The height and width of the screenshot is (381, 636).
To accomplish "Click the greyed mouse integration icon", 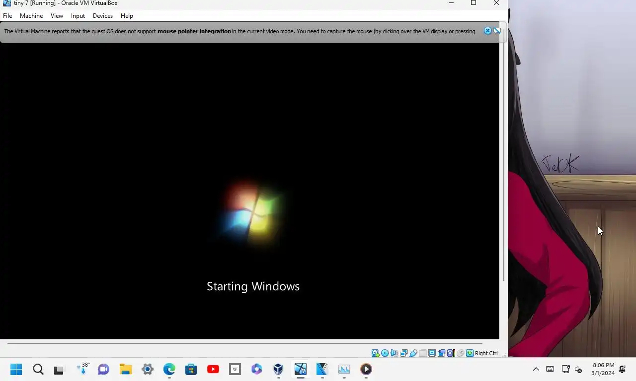I will [460, 353].
